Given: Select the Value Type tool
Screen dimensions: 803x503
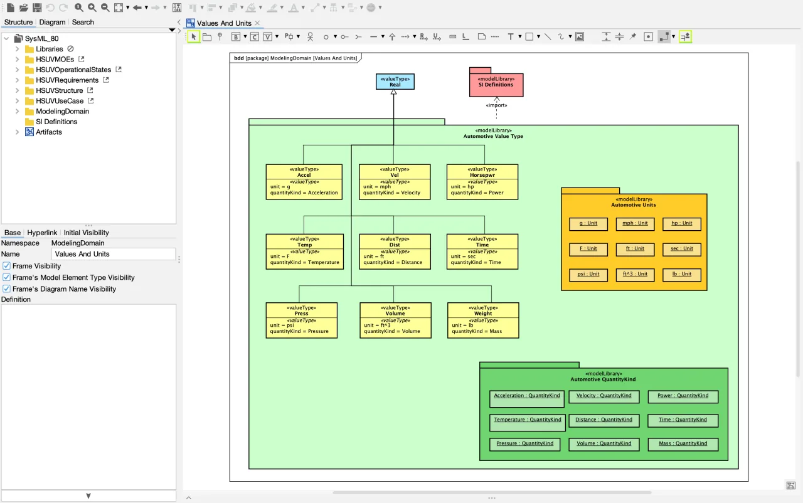Looking at the screenshot, I should click(x=268, y=37).
